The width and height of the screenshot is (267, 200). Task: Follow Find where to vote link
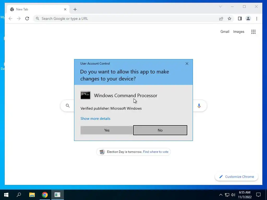point(156,152)
